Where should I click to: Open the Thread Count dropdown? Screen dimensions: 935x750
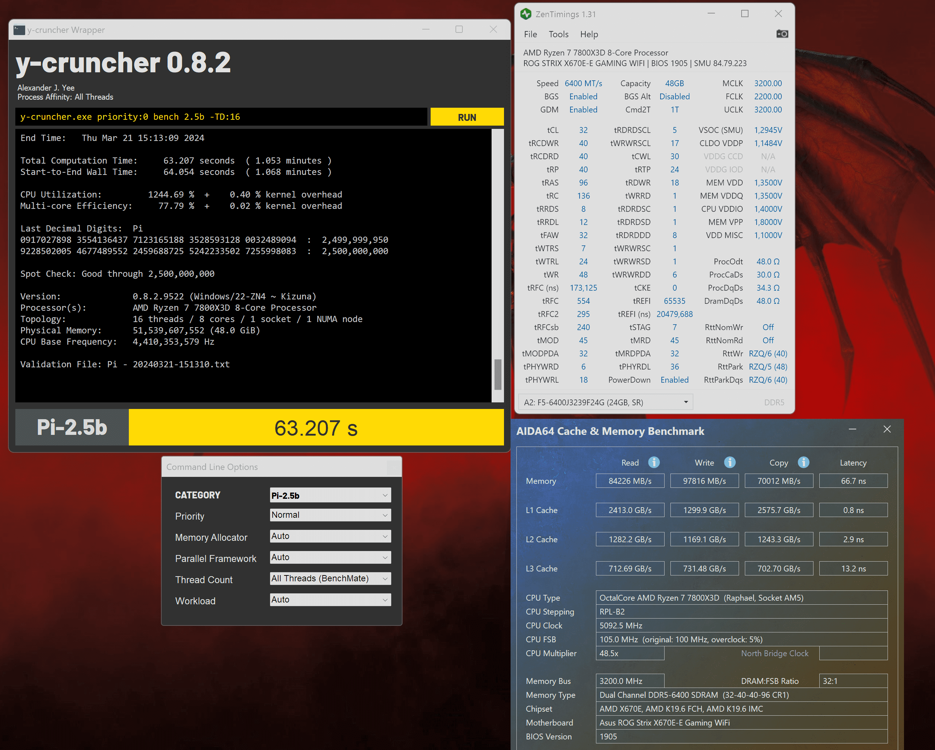pyautogui.click(x=330, y=579)
